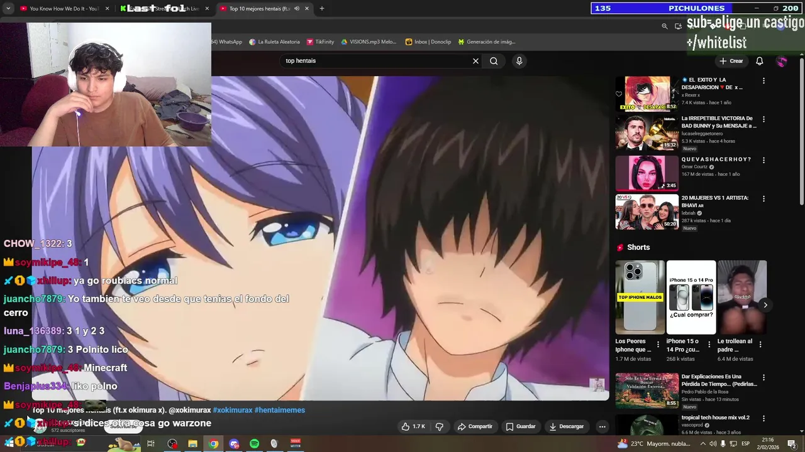805x452 pixels.
Task: Open the Crear menu
Action: coord(731,61)
